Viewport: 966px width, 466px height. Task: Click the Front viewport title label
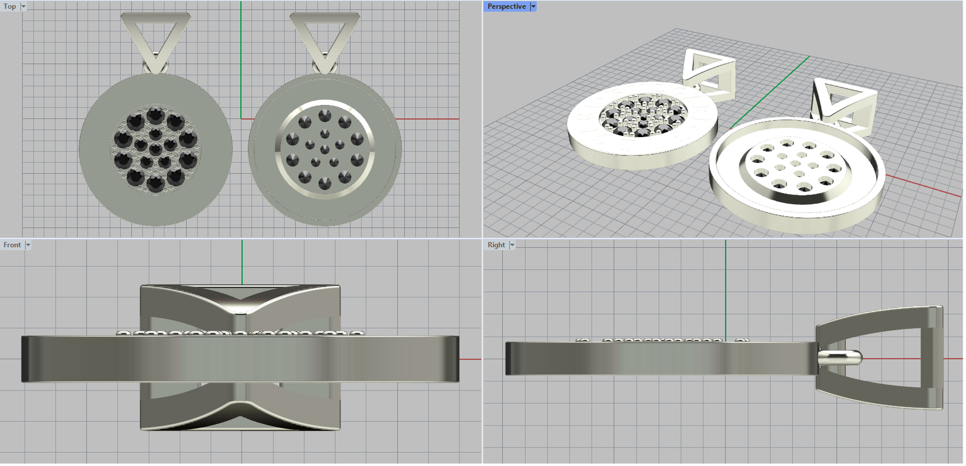[x=12, y=245]
